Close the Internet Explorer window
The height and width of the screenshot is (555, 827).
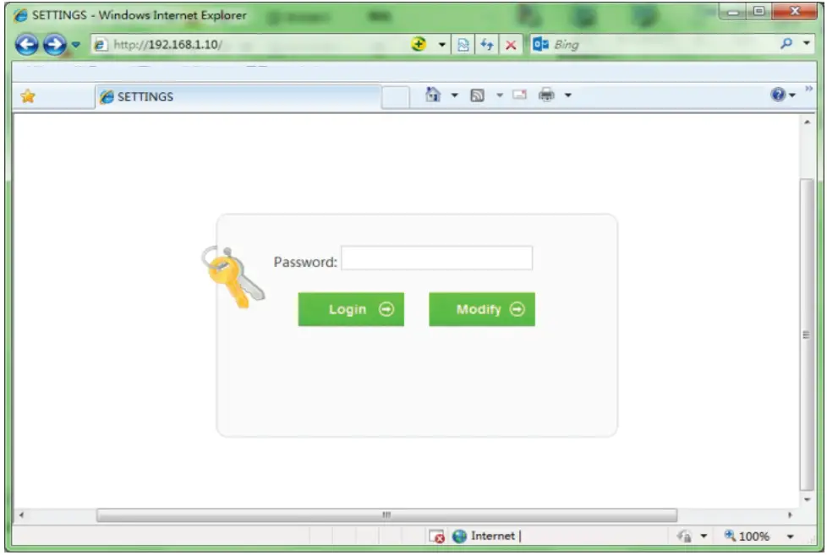(796, 12)
